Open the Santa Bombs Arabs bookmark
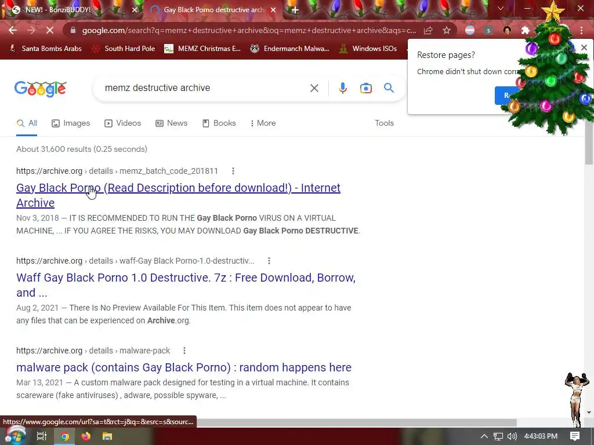 click(x=45, y=49)
